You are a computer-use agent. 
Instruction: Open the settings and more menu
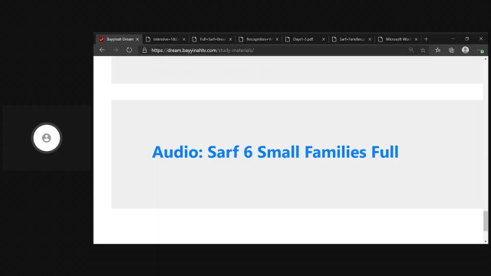480,50
